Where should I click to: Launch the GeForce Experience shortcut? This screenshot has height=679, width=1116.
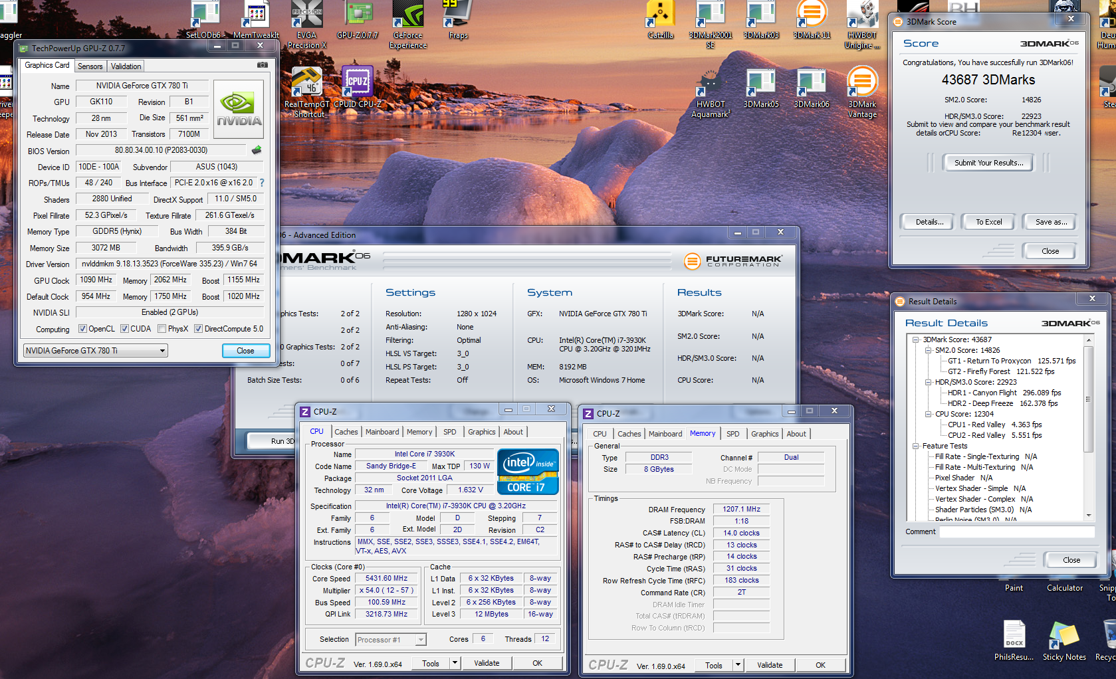(x=407, y=25)
